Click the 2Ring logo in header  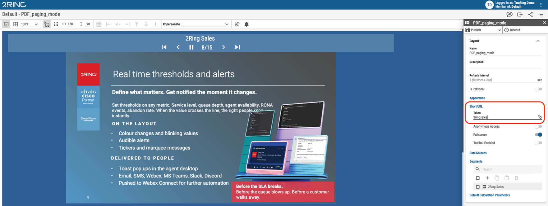[x=14, y=5]
